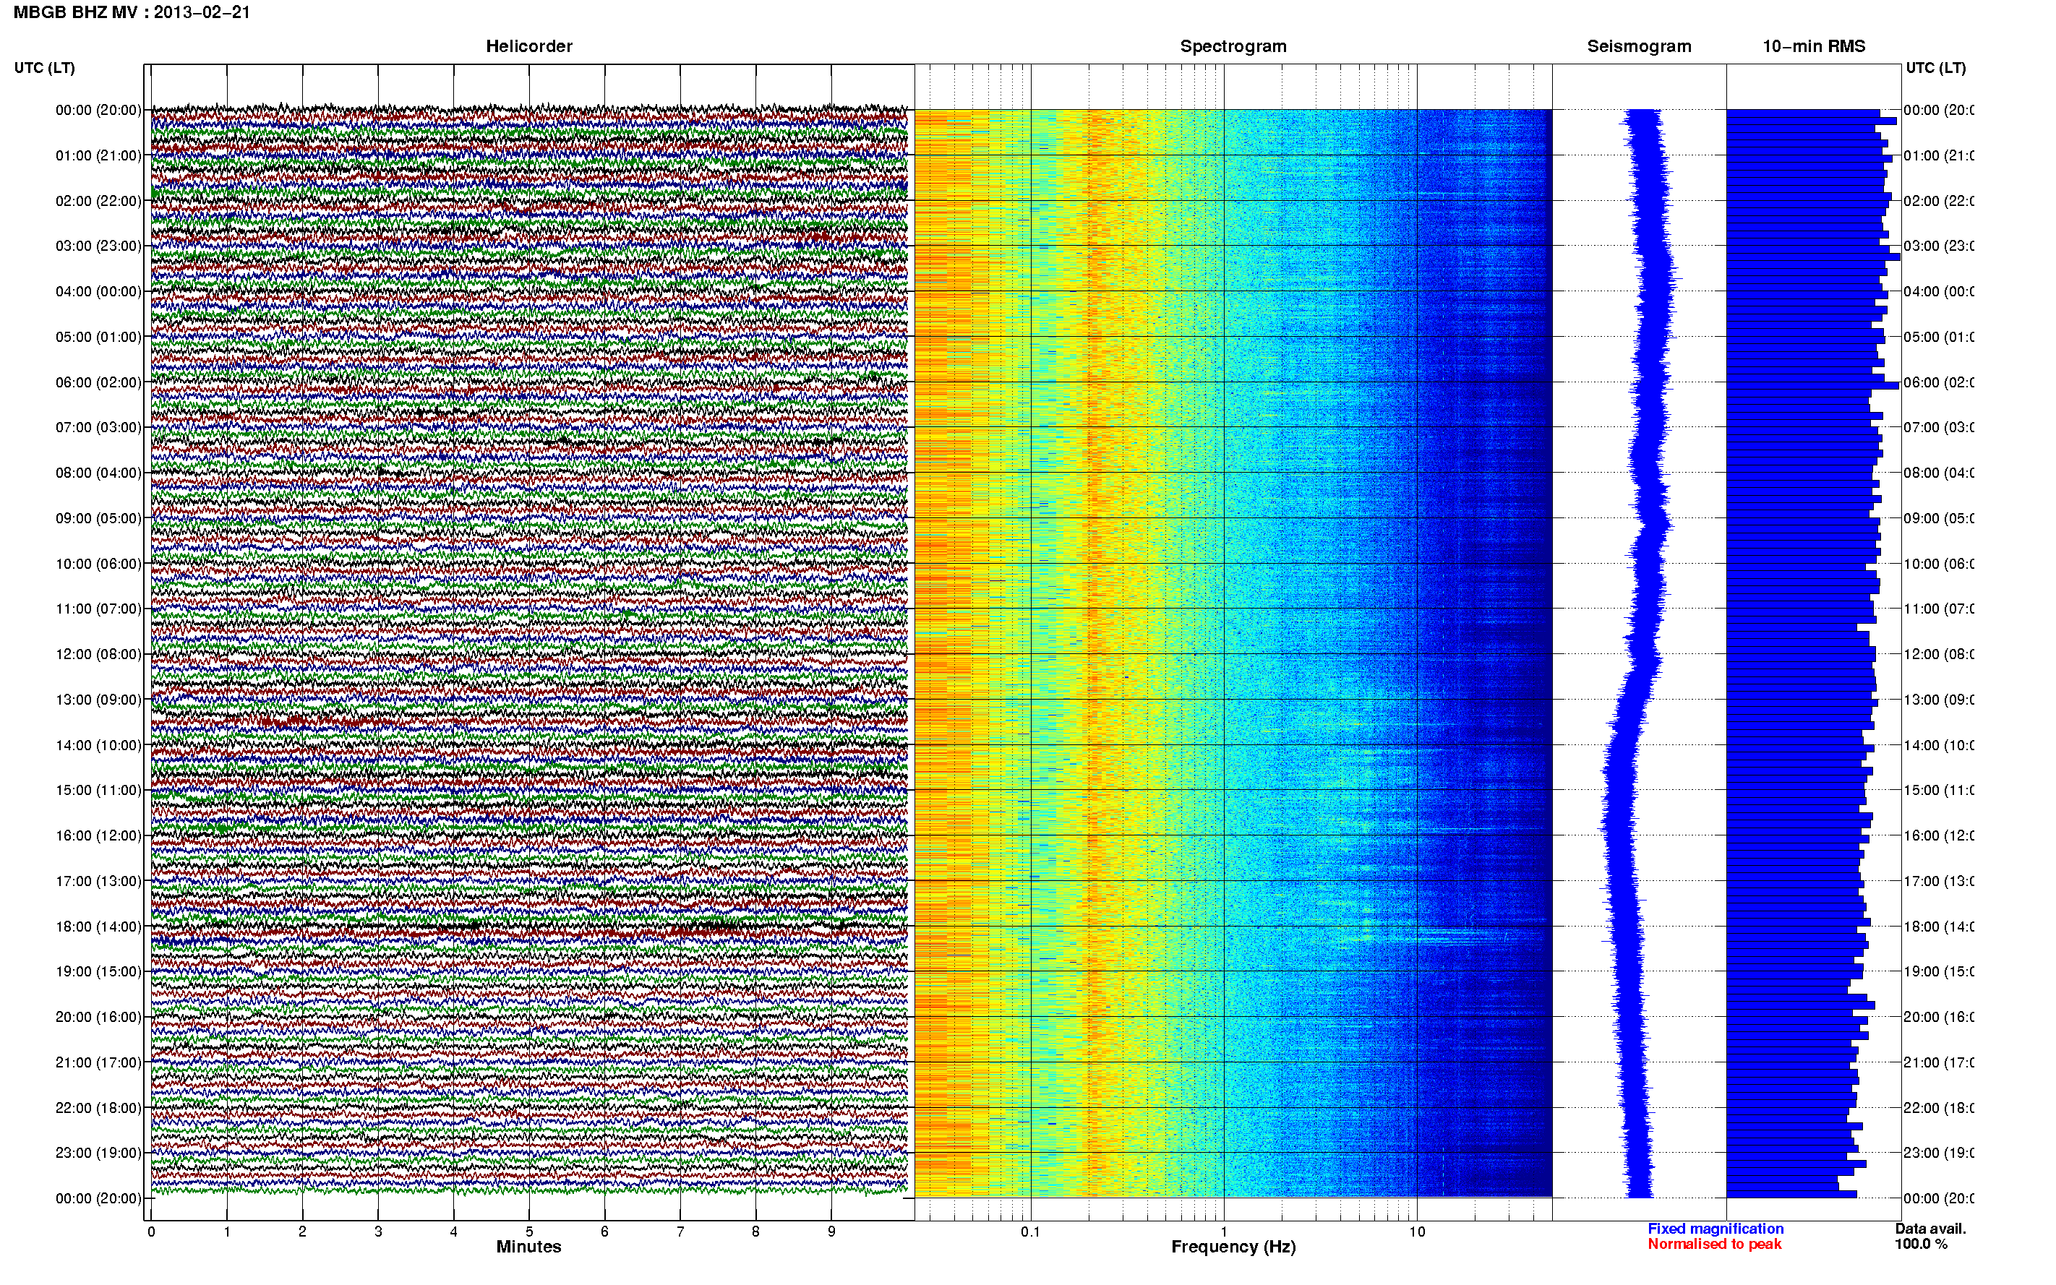Select the Spectrogram panel heading

point(1233,46)
